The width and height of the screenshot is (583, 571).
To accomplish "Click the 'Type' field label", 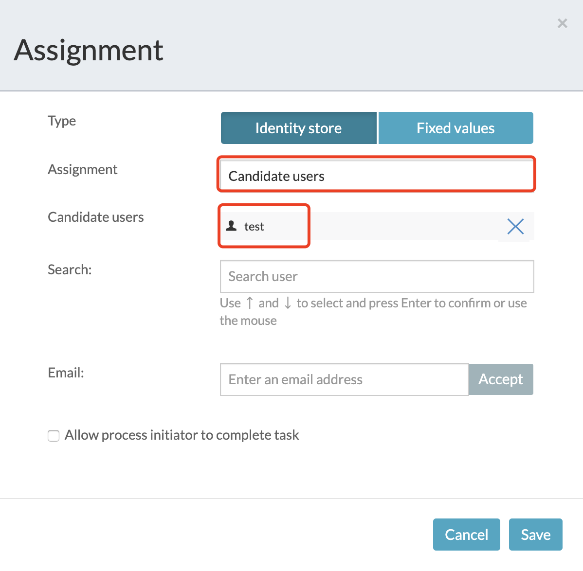I will click(62, 121).
